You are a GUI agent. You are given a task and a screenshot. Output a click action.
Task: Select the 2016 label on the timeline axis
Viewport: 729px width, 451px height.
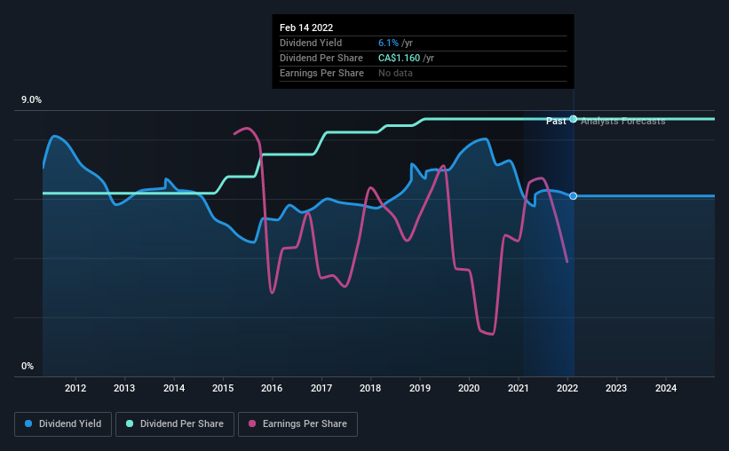[272, 388]
